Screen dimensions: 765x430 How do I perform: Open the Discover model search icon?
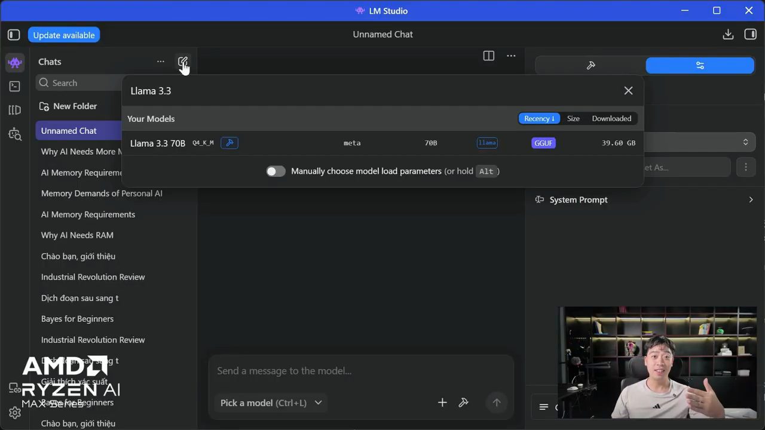pos(15,134)
